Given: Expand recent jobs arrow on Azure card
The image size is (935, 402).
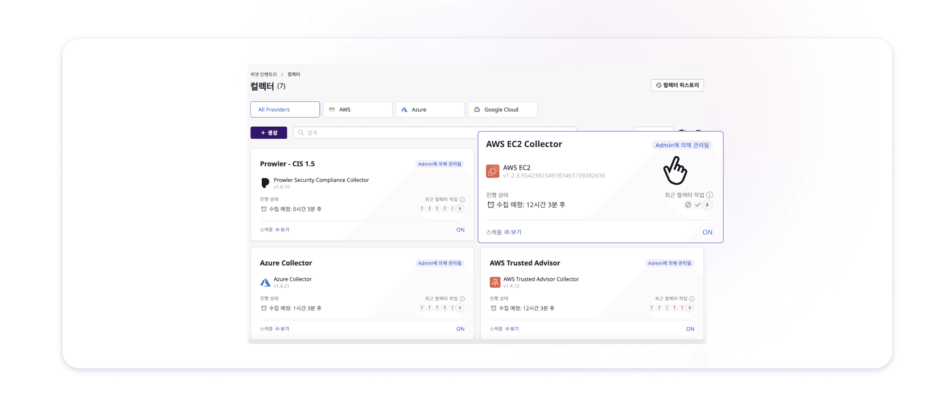Looking at the screenshot, I should click(460, 308).
